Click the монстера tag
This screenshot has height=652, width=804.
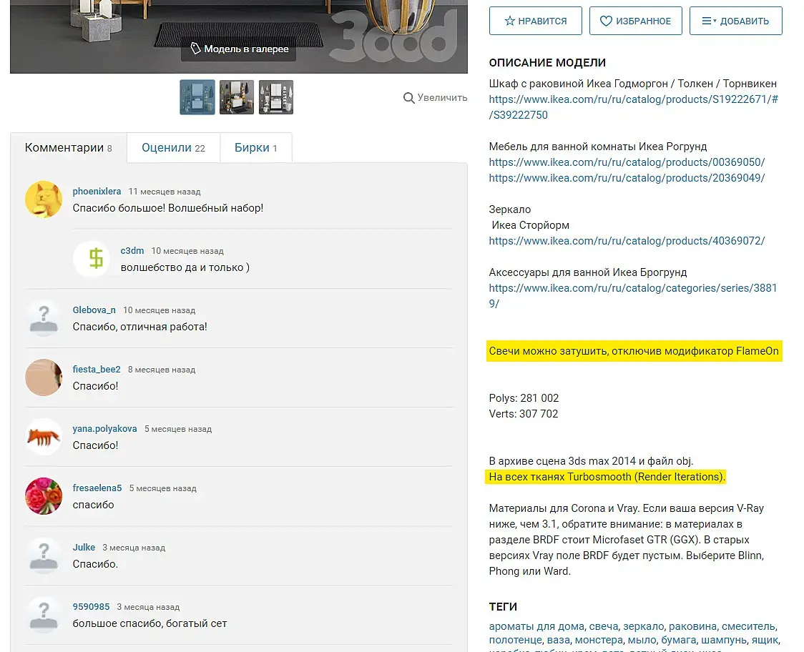[x=599, y=641]
